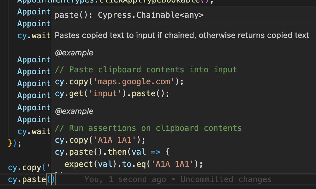Click the 'You, 1 second ago' blame annotation
This screenshot has height=189, width=316.
178,179
